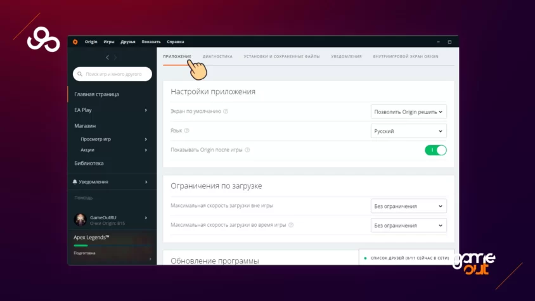Expand the Уведомления chevron
This screenshot has height=301, width=535.
146,183
